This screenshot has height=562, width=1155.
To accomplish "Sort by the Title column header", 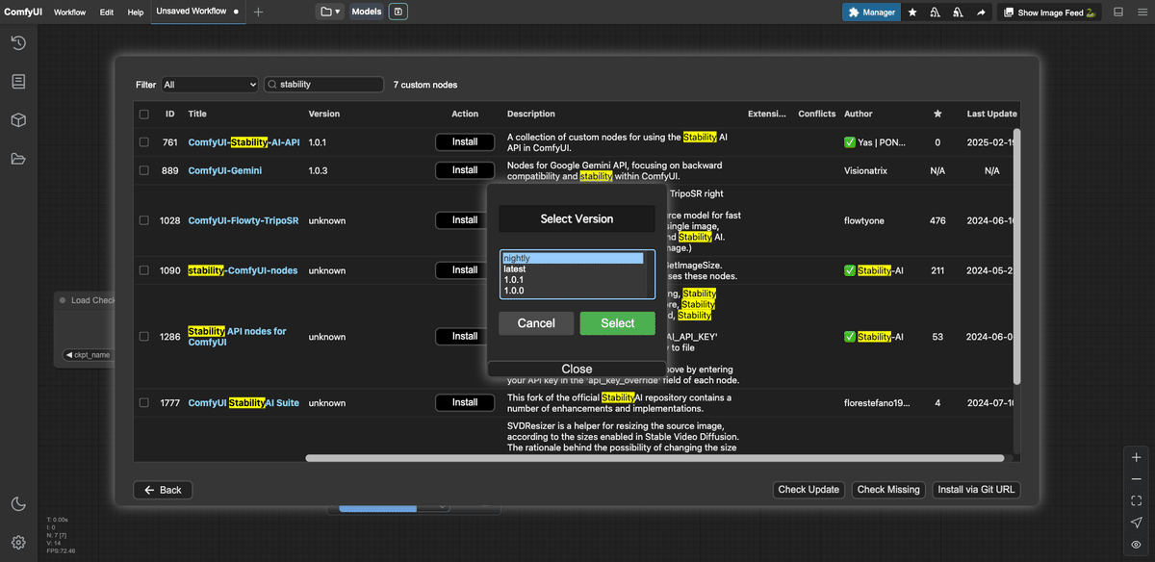I will coord(197,114).
